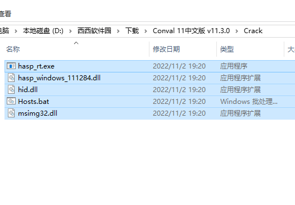The image size is (295, 205).
Task: Click modified date of hid.dll
Action: (x=179, y=90)
